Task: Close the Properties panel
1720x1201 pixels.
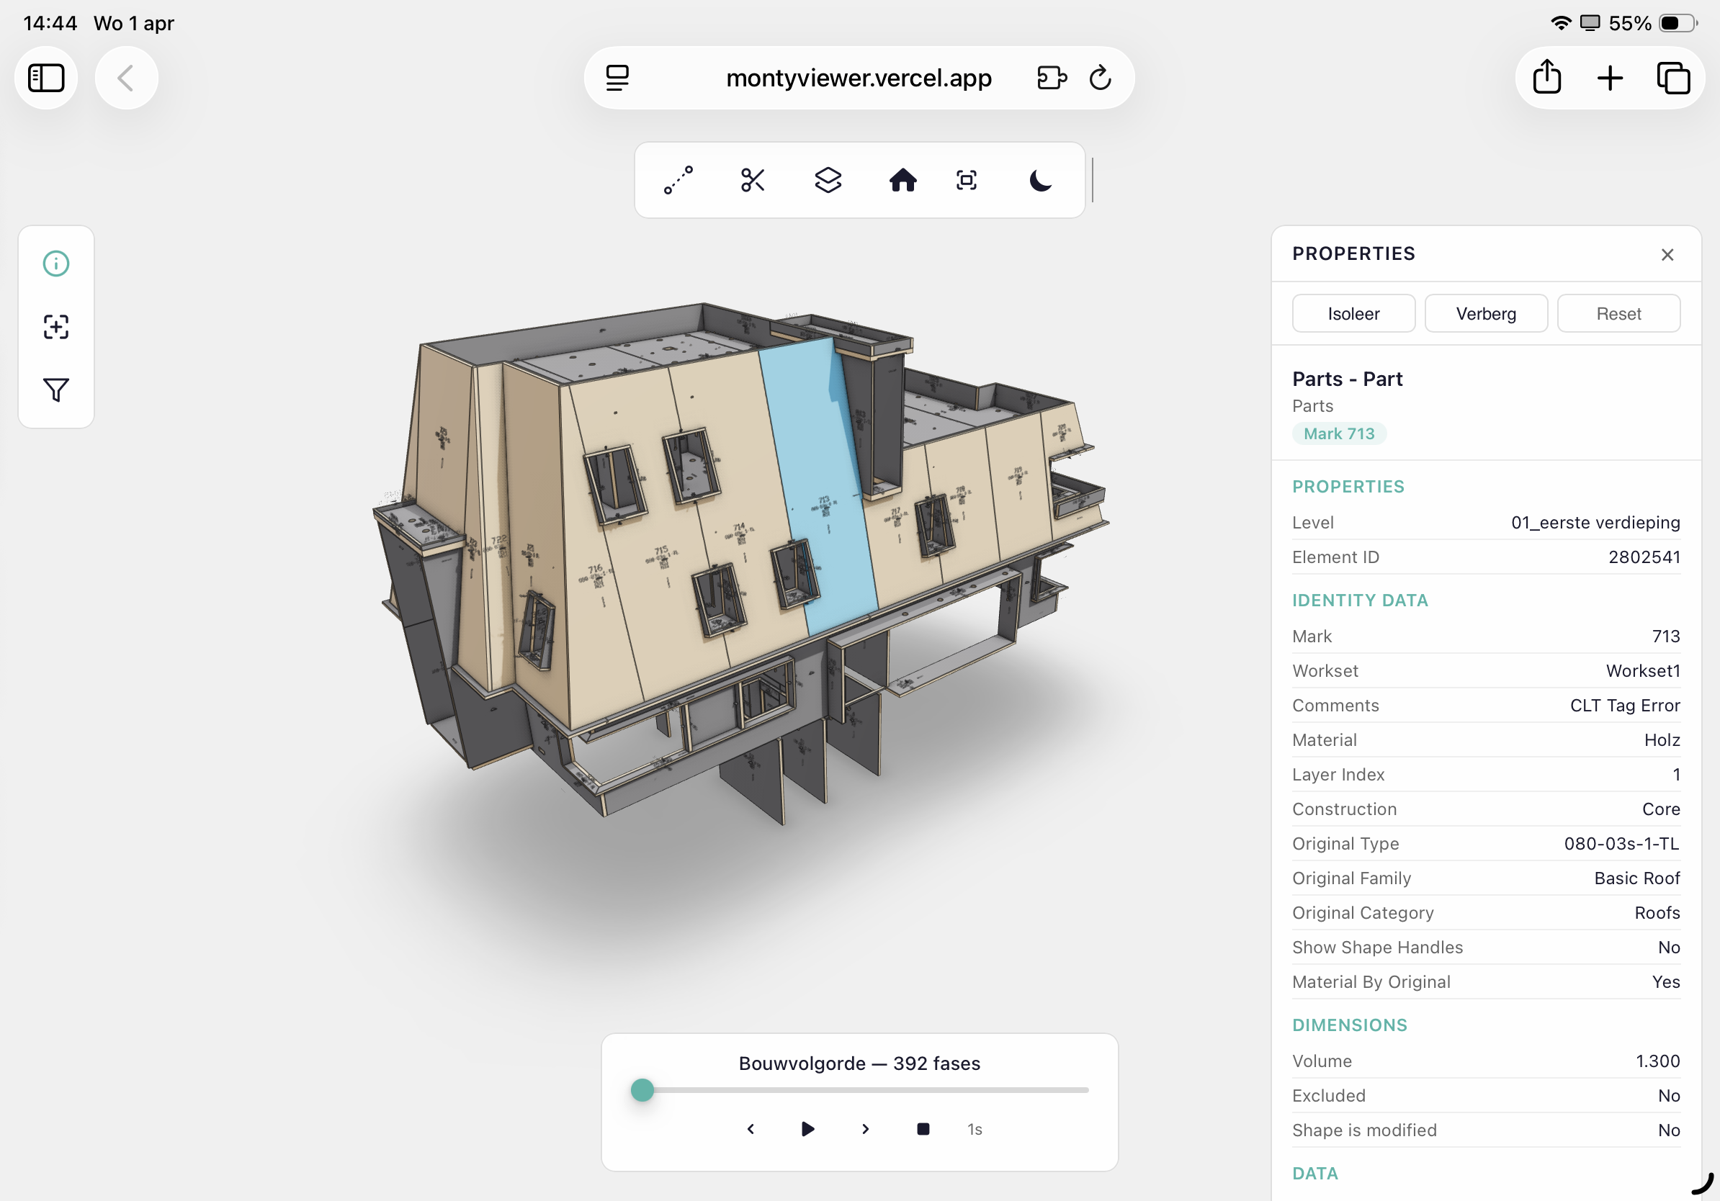Action: click(1667, 255)
